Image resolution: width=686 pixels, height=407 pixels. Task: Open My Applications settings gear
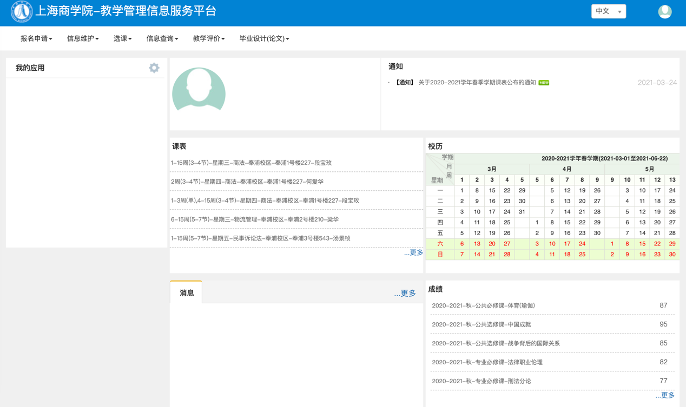point(154,68)
